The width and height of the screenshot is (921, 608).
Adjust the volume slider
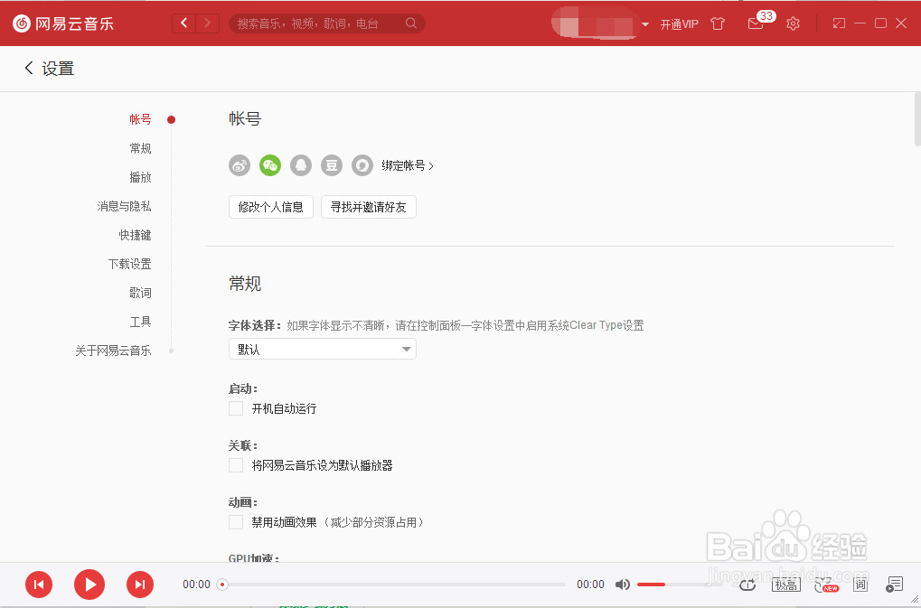coord(681,585)
